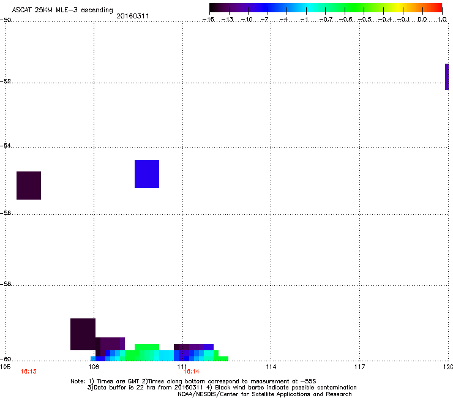The width and height of the screenshot is (453, 398).
Task: Click the longitude label "105"
Action: [x=5, y=367]
